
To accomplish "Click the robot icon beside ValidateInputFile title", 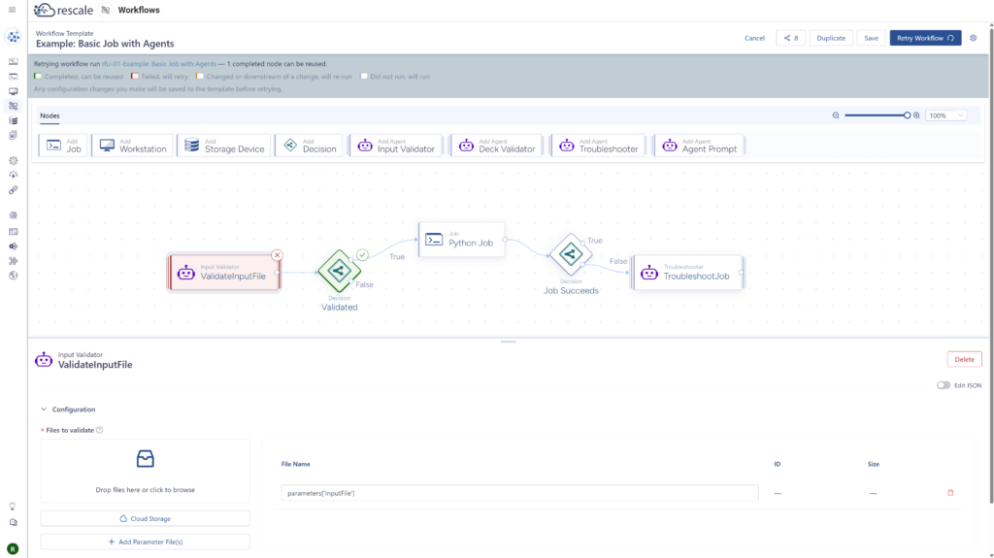I will pos(44,360).
